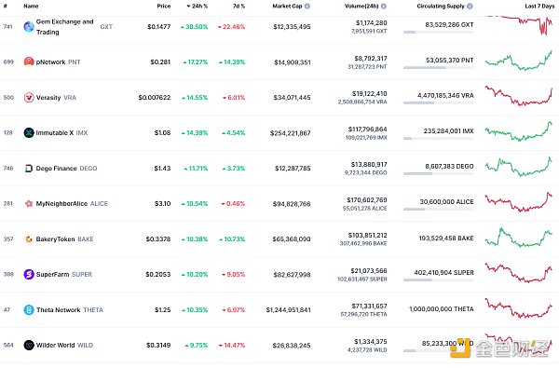Screen dimensions: 559x368
Task: Sort by the Price column header
Action: [164, 7]
